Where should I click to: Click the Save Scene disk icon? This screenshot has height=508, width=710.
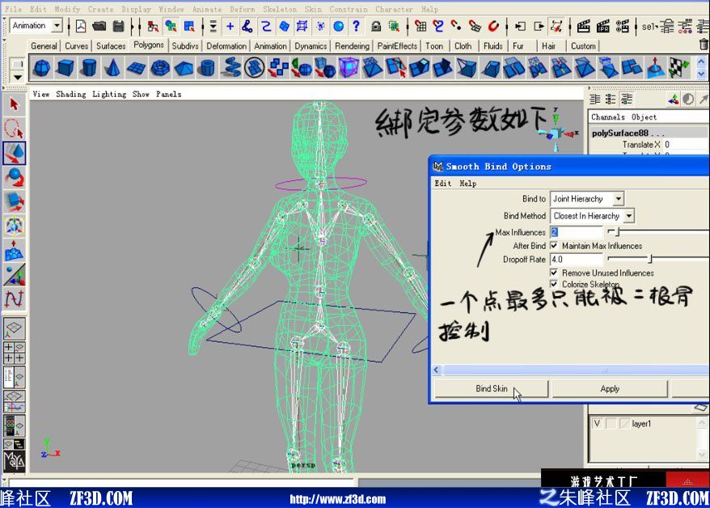(x=119, y=26)
